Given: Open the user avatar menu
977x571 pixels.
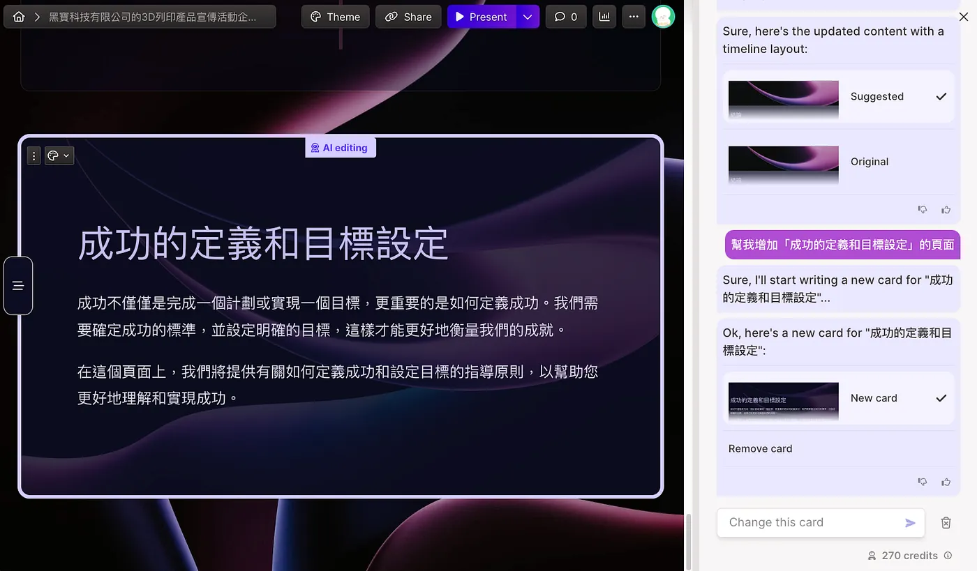Looking at the screenshot, I should pos(663,17).
